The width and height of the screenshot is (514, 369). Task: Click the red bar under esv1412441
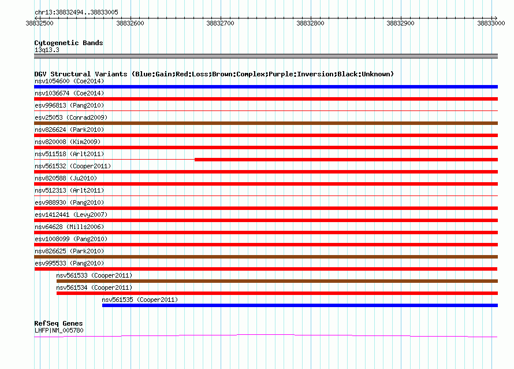pyautogui.click(x=266, y=220)
